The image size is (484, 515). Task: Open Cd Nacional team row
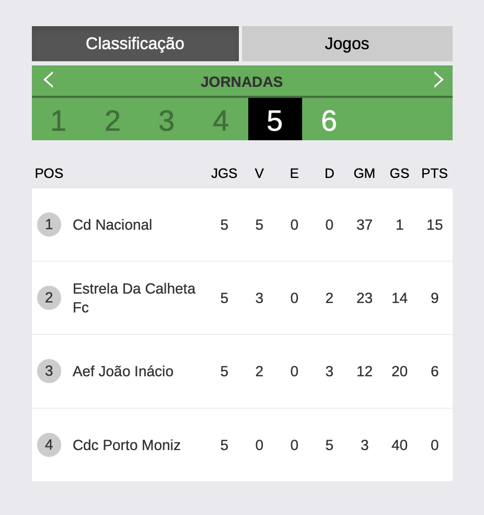(112, 225)
